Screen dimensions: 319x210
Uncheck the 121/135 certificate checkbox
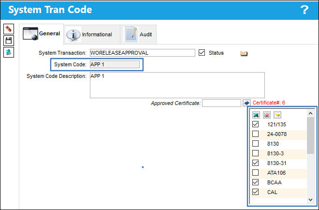pyautogui.click(x=255, y=124)
